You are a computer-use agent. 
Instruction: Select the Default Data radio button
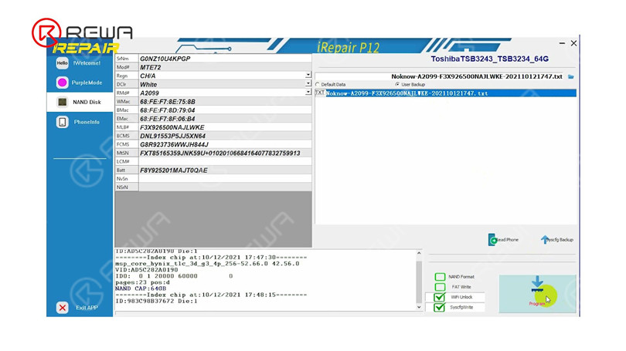coord(318,84)
